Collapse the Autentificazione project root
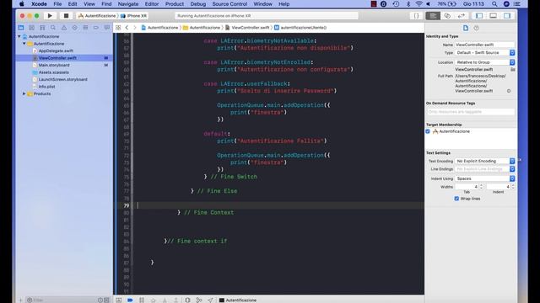 coord(19,36)
